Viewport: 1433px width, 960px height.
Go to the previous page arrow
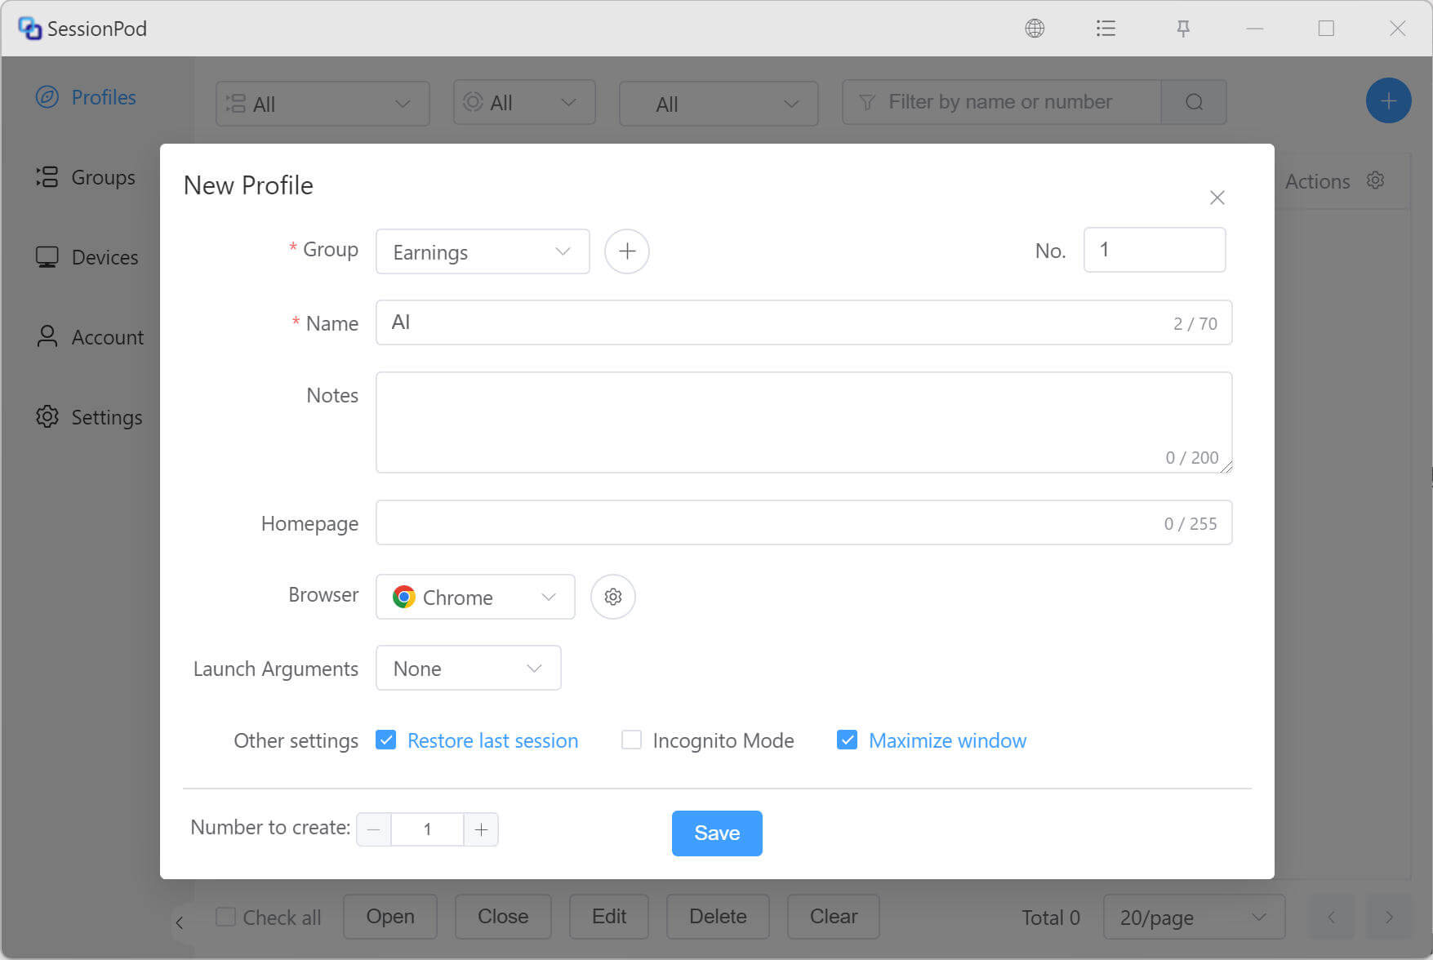tap(1332, 918)
